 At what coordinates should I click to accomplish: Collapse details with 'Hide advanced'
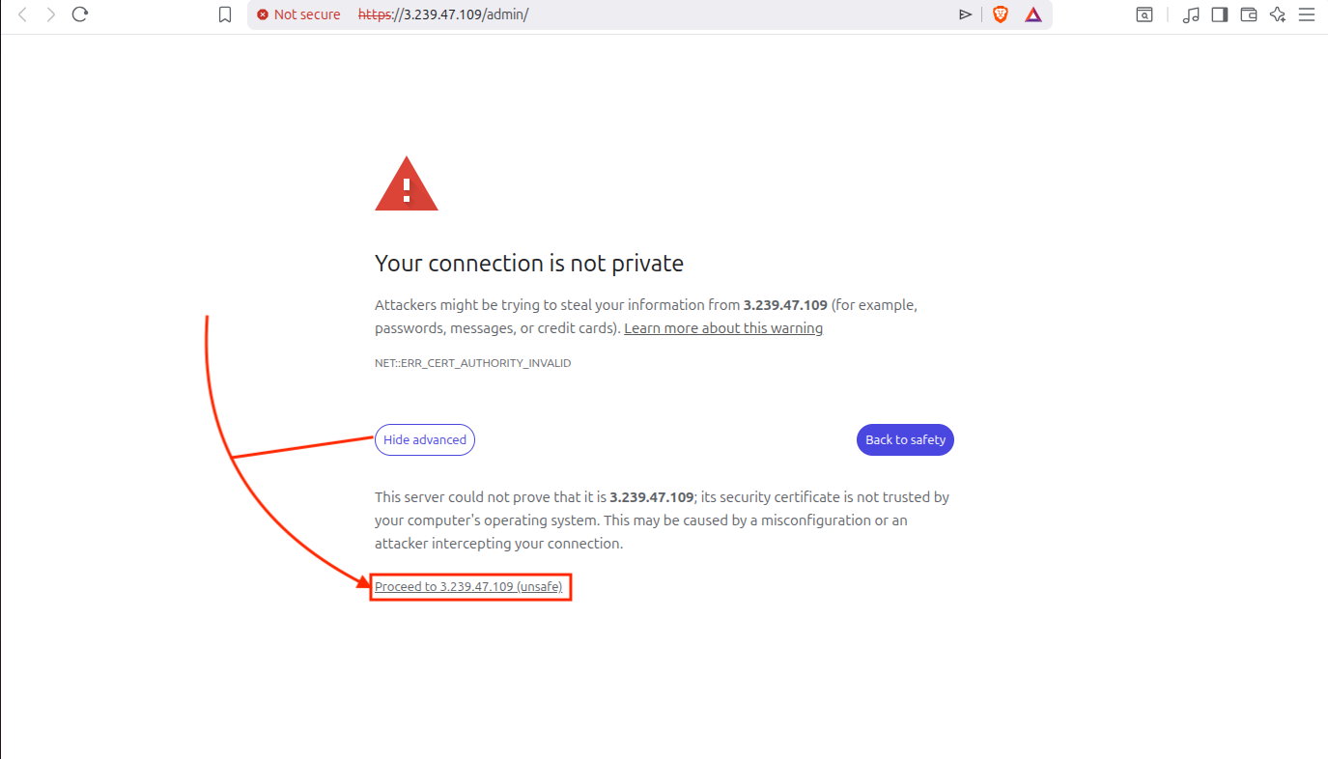tap(425, 439)
